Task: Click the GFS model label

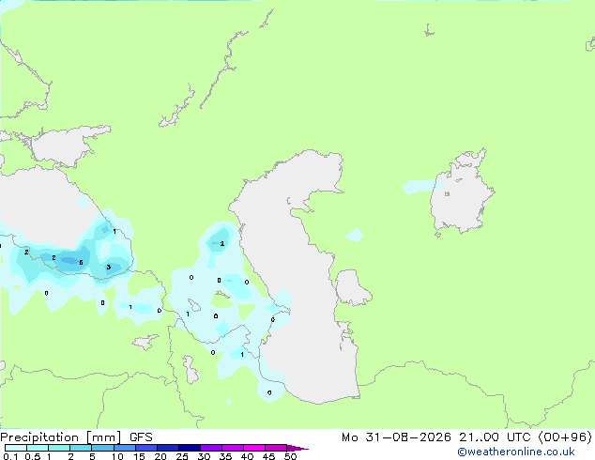Action: (x=141, y=437)
